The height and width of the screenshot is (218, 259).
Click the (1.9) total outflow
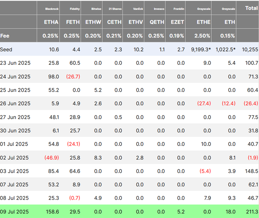coord(253,158)
